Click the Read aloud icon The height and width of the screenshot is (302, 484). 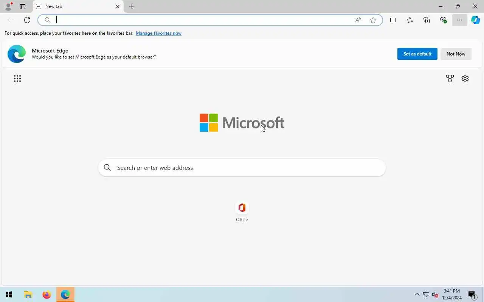coord(358,20)
